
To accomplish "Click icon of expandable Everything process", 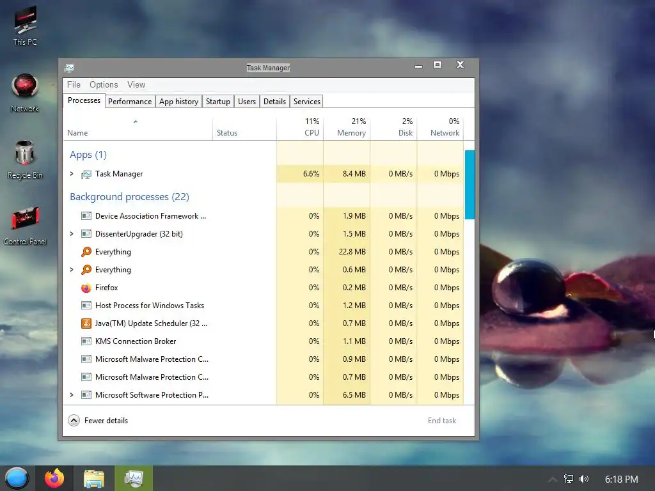I will 86,270.
